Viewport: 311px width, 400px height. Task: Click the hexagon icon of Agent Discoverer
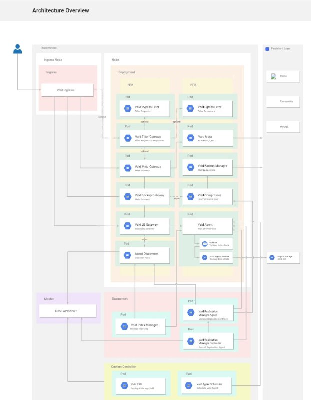click(x=128, y=255)
